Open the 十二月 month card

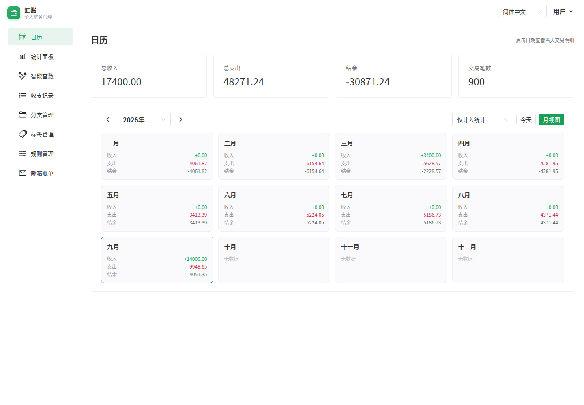tap(508, 260)
